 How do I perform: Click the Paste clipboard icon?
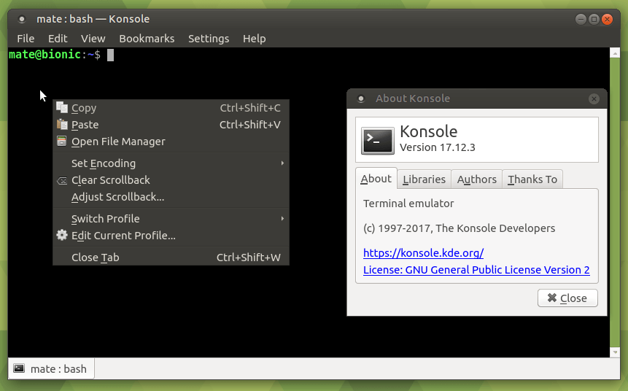pos(62,125)
